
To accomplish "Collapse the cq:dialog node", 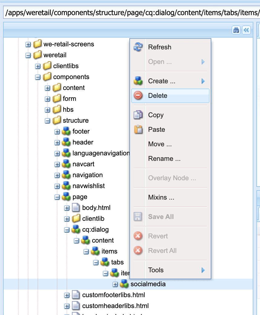I will pos(67,230).
